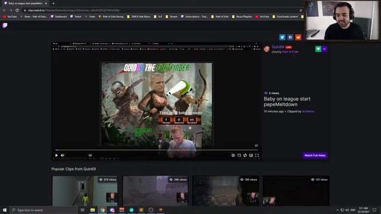Open 'Subscriptions - Twit...' bookmark
The height and width of the screenshot is (214, 381).
(195, 17)
